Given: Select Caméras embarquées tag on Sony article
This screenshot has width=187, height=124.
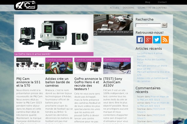Looking at the screenshot, I should pyautogui.click(x=117, y=60).
